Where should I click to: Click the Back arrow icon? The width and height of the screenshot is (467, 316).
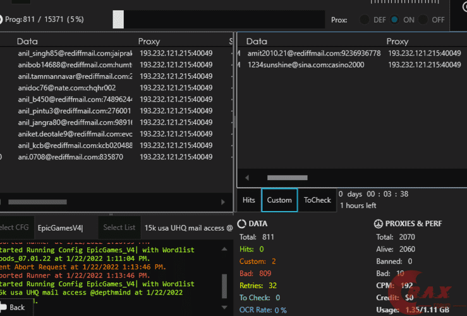click(3, 307)
